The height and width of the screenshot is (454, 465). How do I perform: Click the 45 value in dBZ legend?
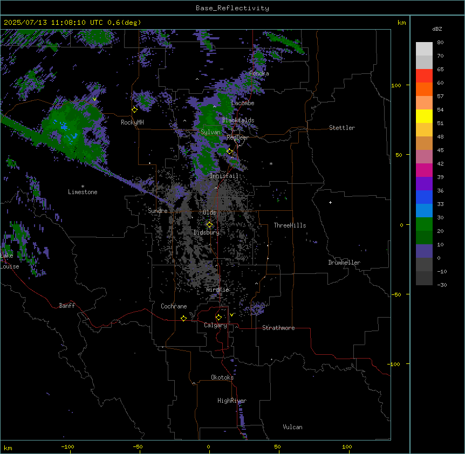click(440, 150)
